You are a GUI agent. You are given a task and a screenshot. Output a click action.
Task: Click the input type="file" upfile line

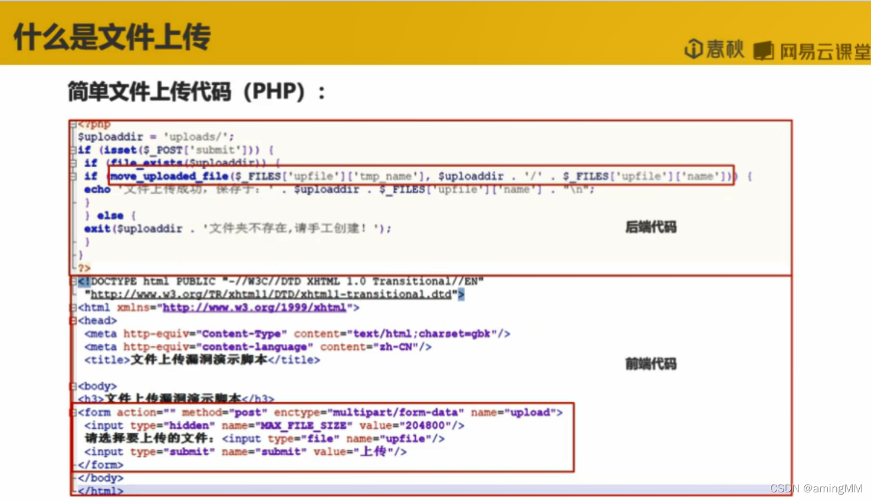264,438
